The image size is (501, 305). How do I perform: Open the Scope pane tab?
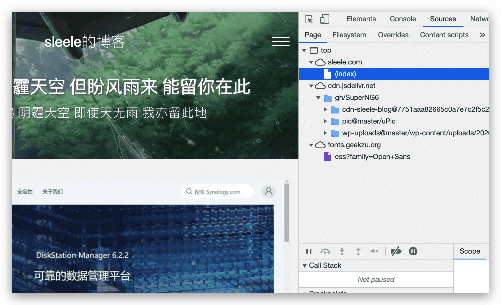pyautogui.click(x=470, y=251)
